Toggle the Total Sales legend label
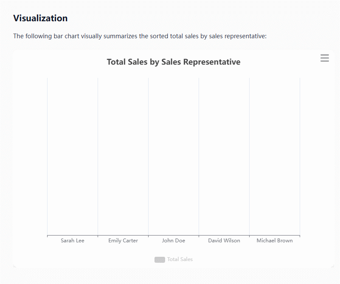 coord(180,259)
